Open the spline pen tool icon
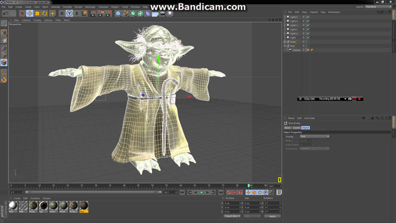The image size is (396, 223). [125, 14]
